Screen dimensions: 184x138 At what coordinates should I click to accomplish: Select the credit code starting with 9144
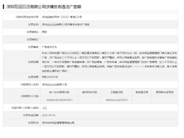point(59,100)
